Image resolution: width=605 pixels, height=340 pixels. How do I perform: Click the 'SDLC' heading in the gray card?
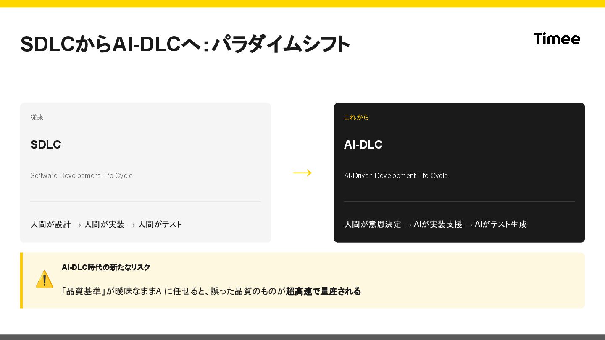46,144
